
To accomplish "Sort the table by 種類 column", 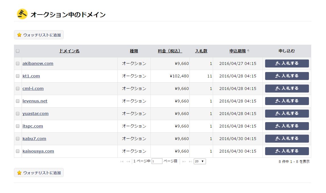I will 134,51.
